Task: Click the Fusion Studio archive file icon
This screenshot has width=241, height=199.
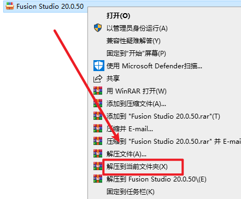Action: coord(10,6)
